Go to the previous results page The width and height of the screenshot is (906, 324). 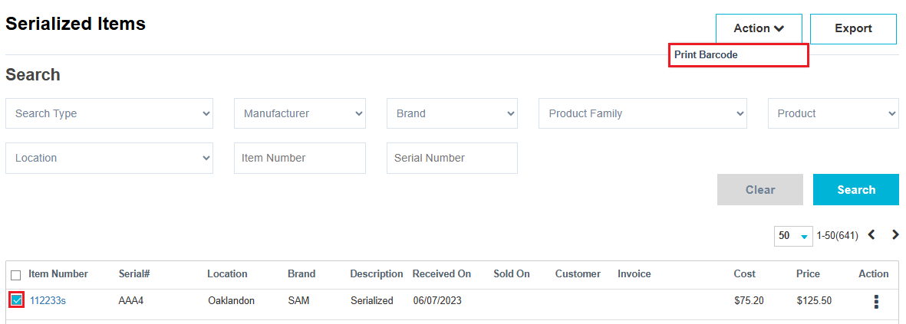coord(871,235)
